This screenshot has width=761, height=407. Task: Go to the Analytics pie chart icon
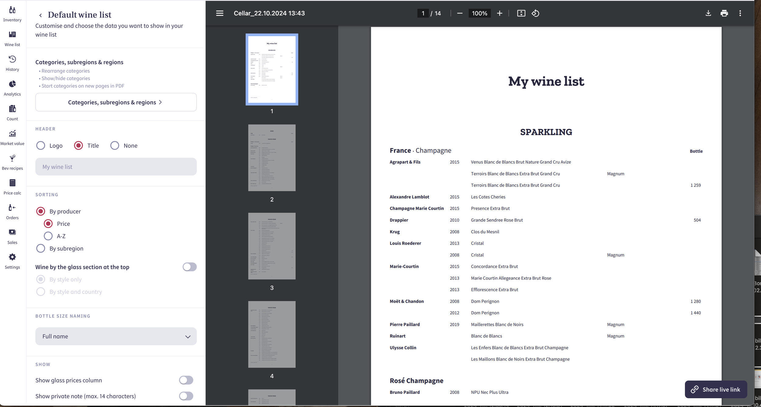click(12, 88)
